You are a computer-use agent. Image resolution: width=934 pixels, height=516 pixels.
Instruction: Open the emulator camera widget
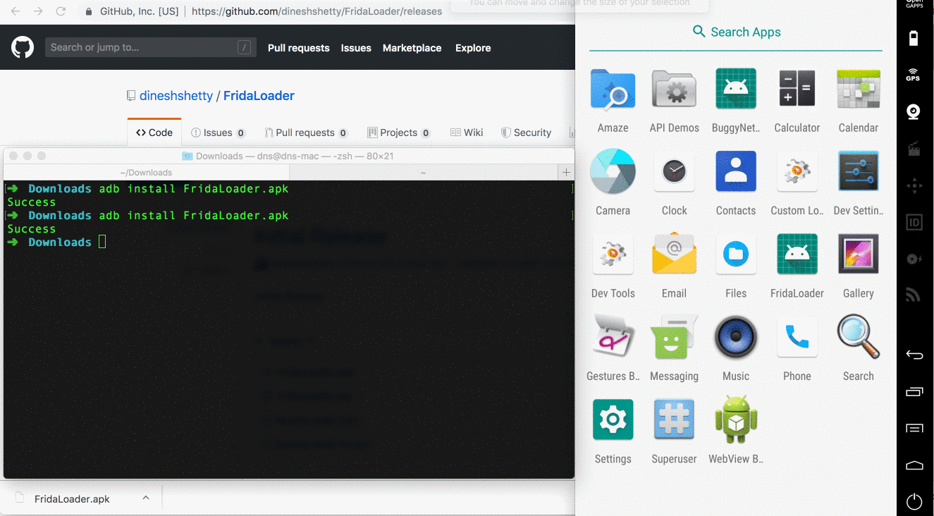pyautogui.click(x=914, y=113)
